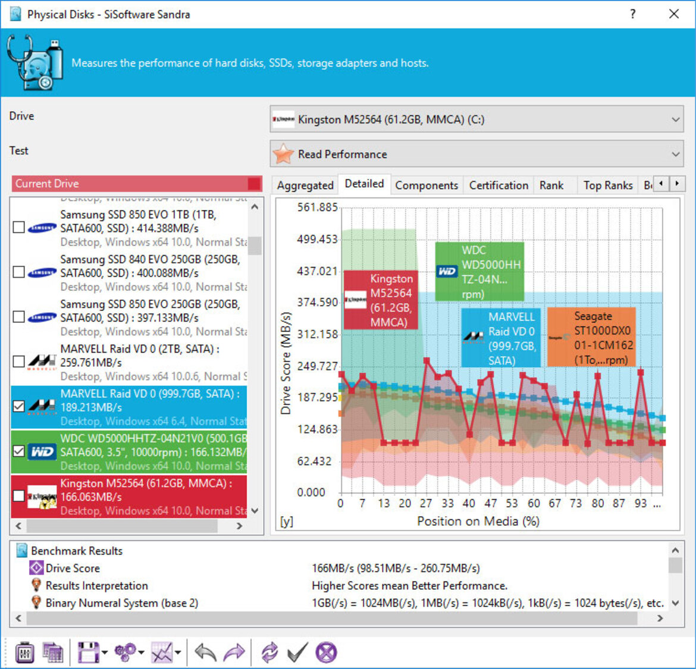
Task: Check the Samsung SSD 850 EVO 250GB box
Action: point(18,317)
